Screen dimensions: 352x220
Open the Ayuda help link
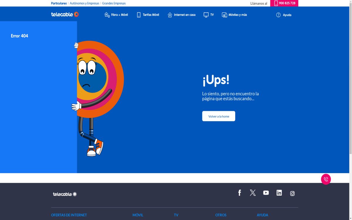[284, 15]
